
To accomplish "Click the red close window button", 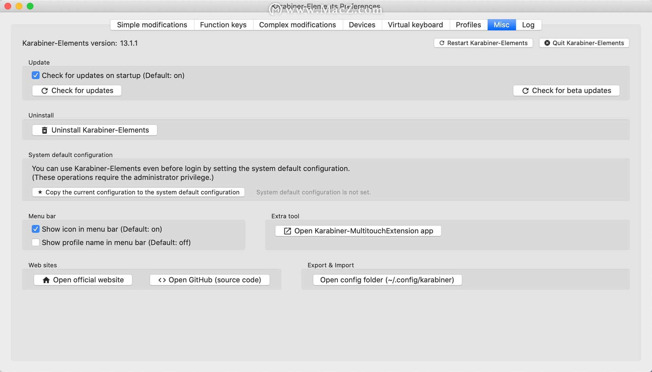I will tap(8, 6).
